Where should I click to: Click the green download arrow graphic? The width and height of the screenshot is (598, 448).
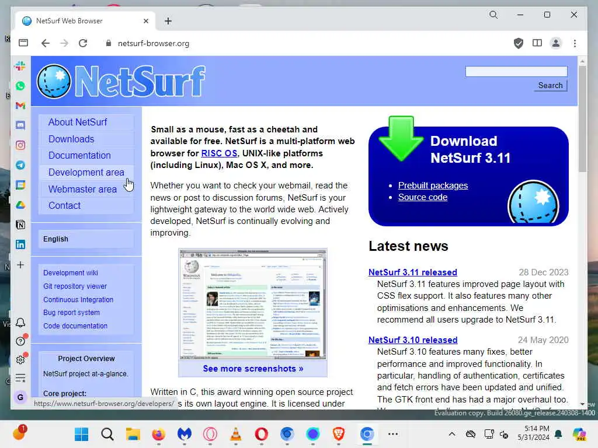click(x=401, y=138)
